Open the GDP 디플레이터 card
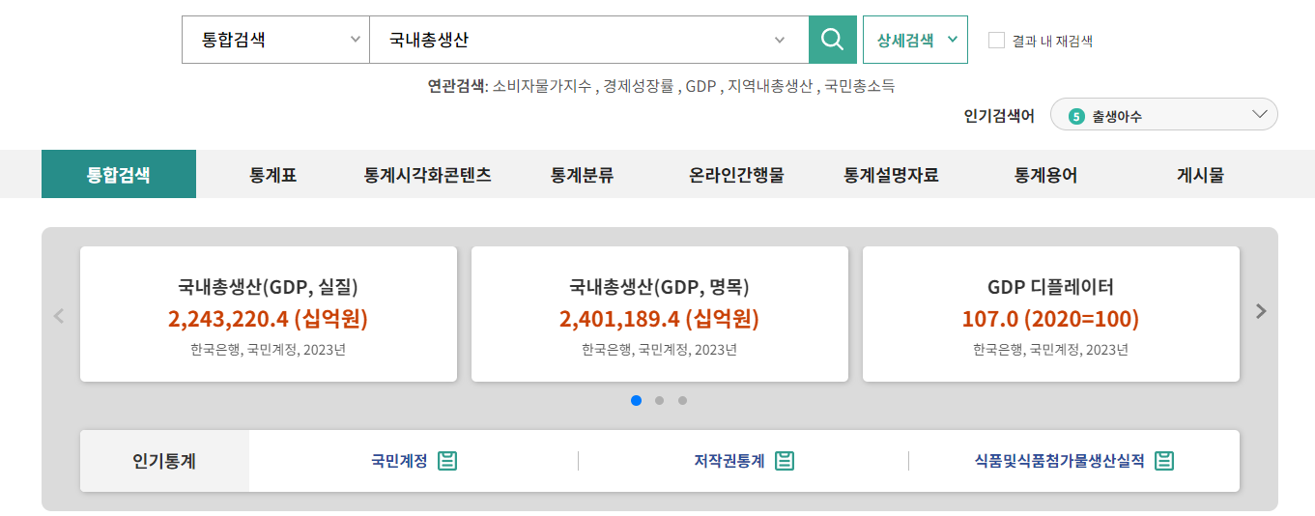The width and height of the screenshot is (1315, 516). [x=1051, y=314]
